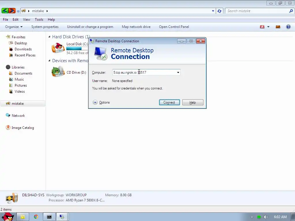Show hidden tray icons arrow
The width and height of the screenshot is (295, 221).
(252, 217)
